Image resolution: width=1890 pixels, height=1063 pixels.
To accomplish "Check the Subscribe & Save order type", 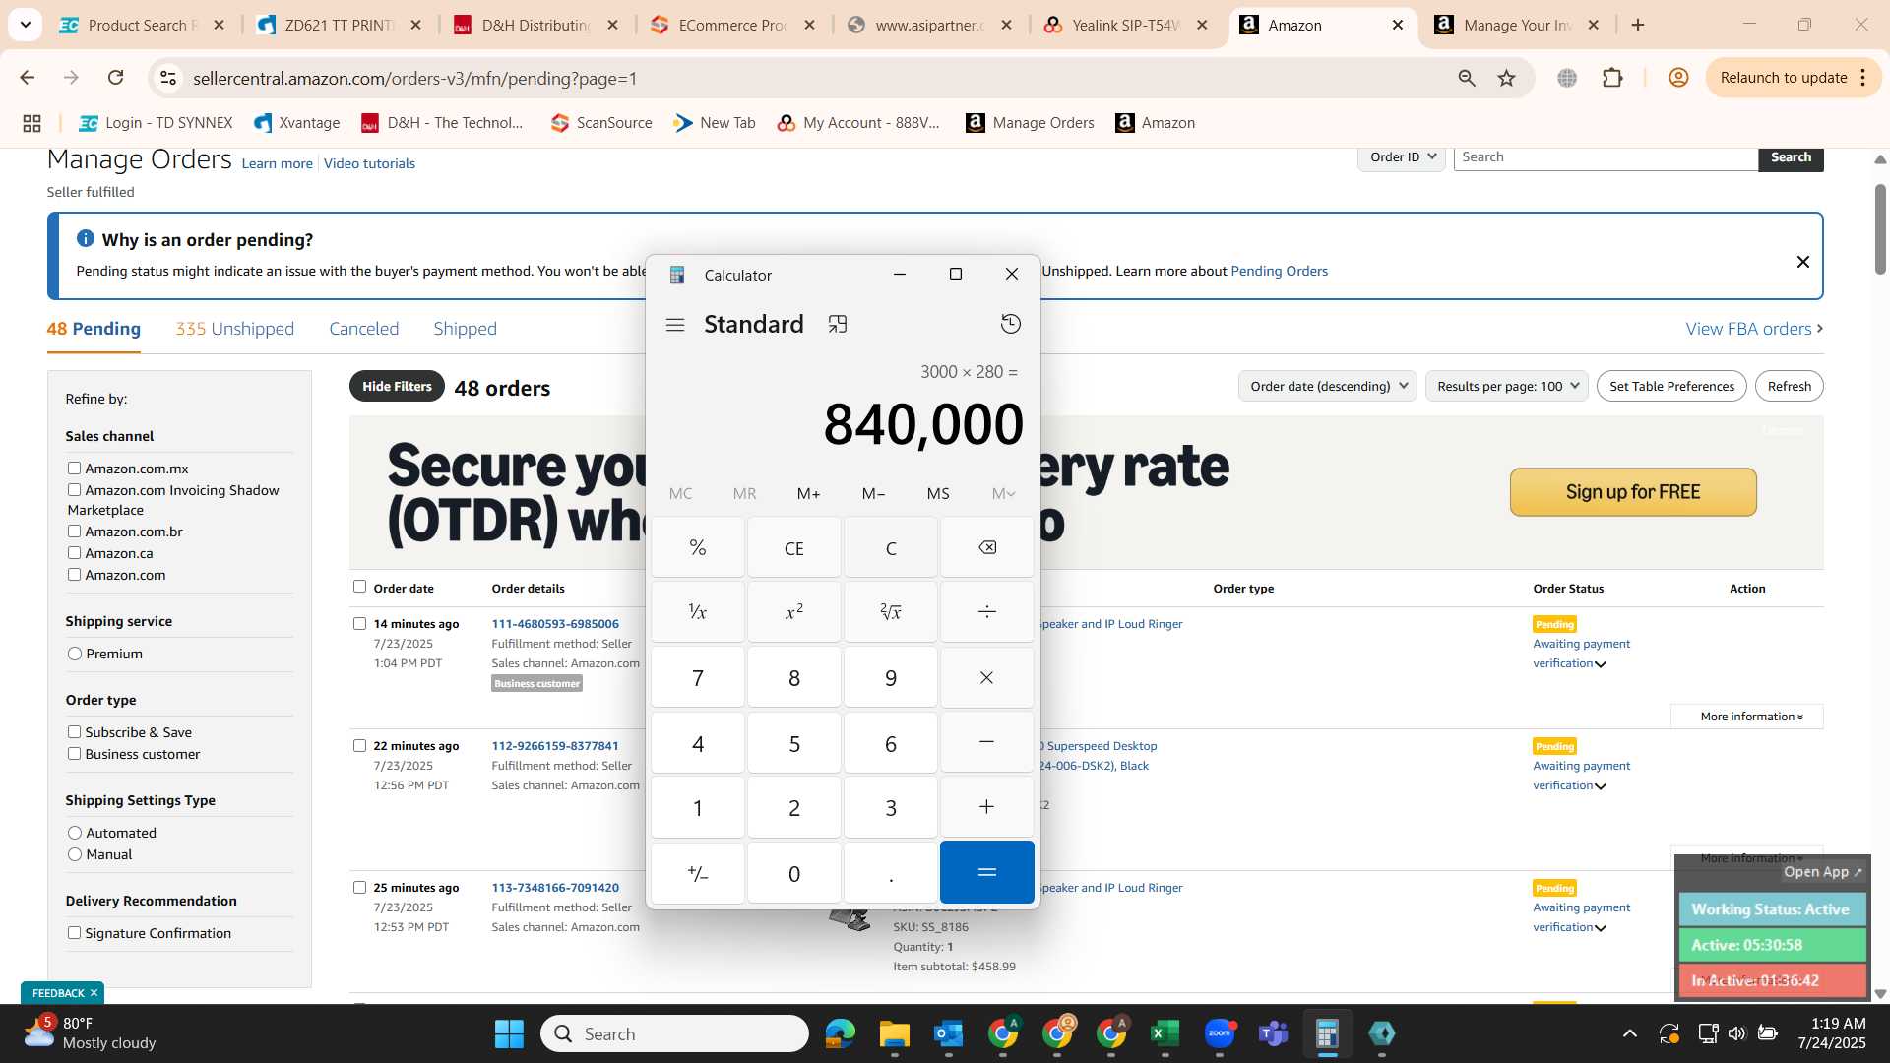I will [74, 732].
